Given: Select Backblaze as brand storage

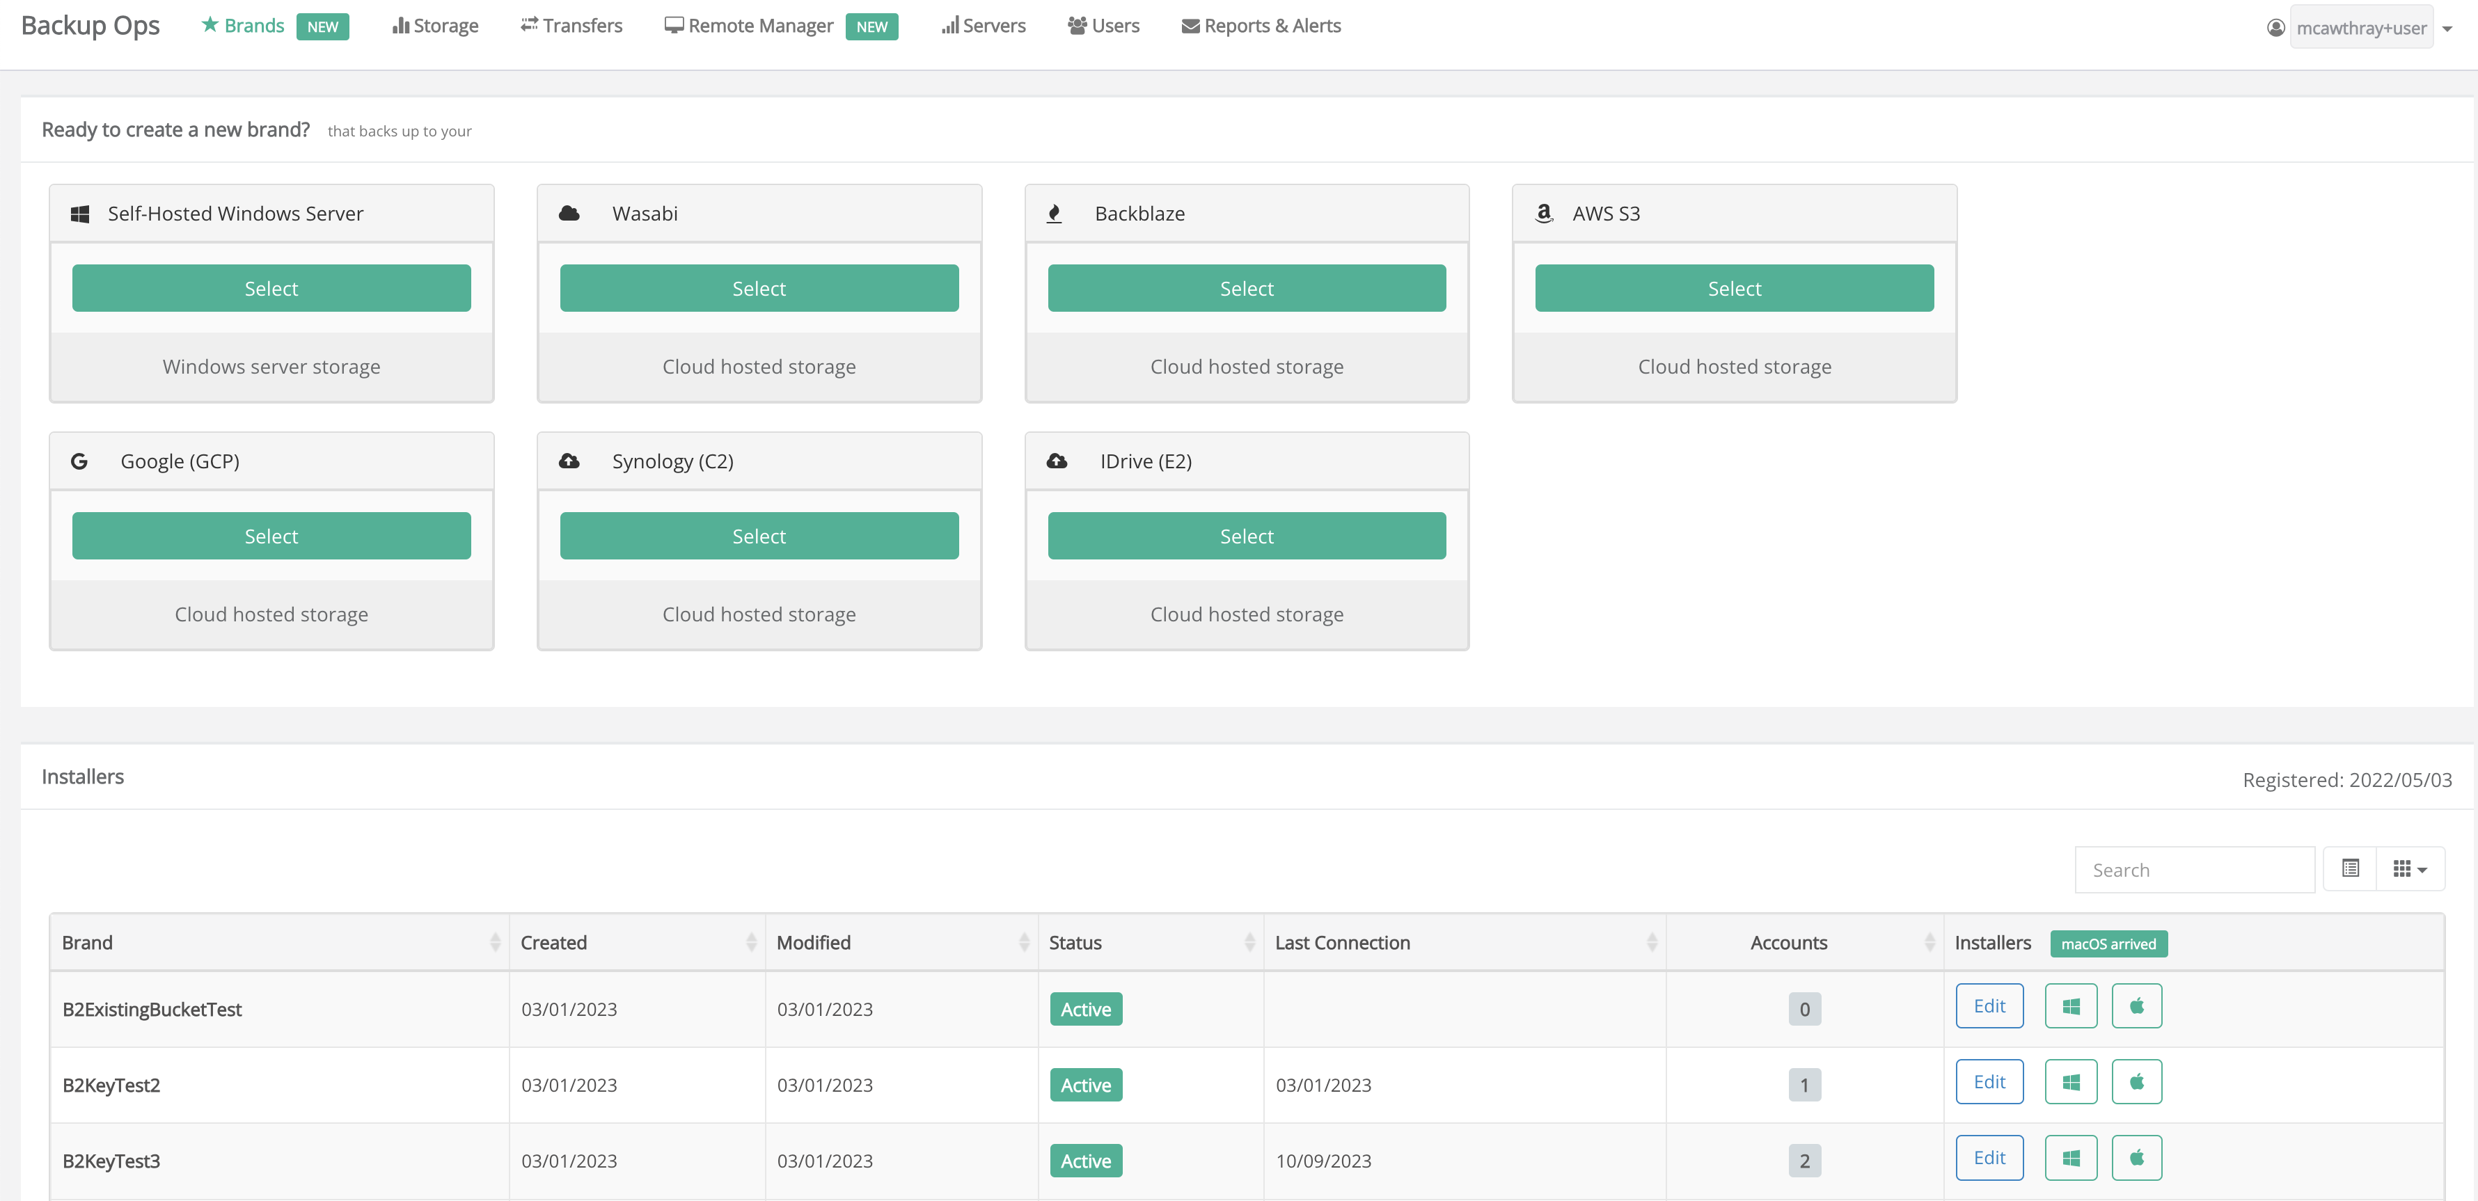Looking at the screenshot, I should (1247, 289).
